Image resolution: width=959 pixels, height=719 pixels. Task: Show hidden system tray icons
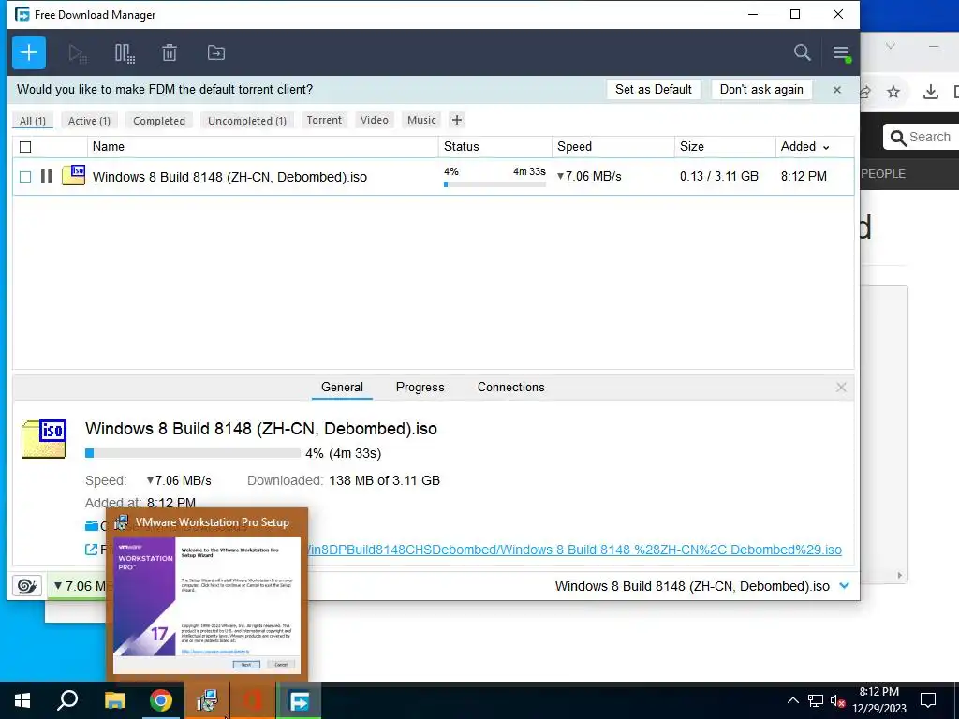(x=792, y=700)
